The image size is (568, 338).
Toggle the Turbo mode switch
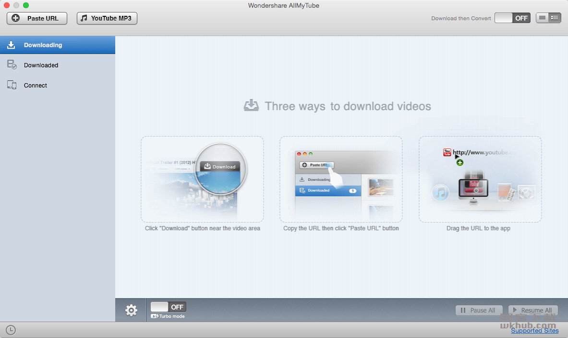pos(168,307)
